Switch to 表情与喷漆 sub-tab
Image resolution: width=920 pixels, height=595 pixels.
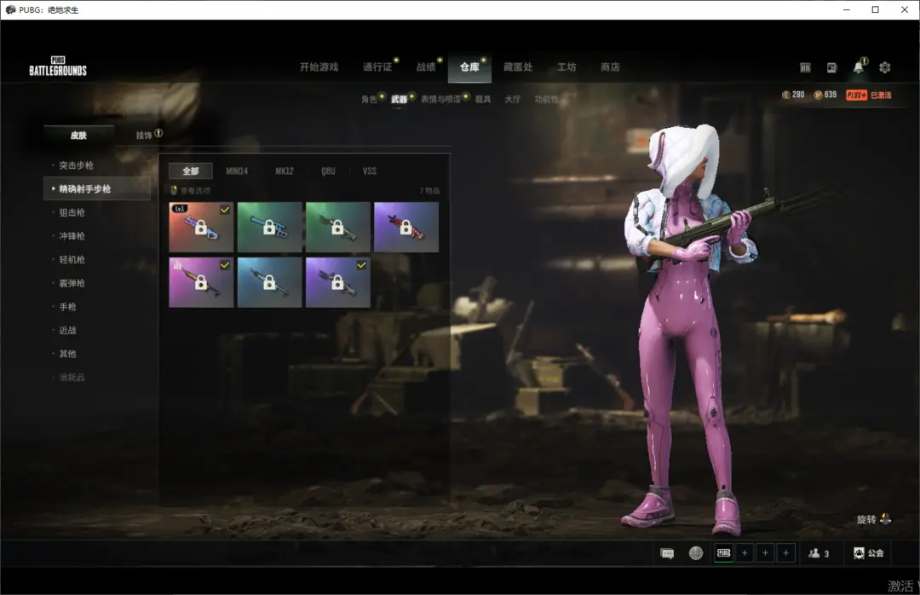pos(440,99)
